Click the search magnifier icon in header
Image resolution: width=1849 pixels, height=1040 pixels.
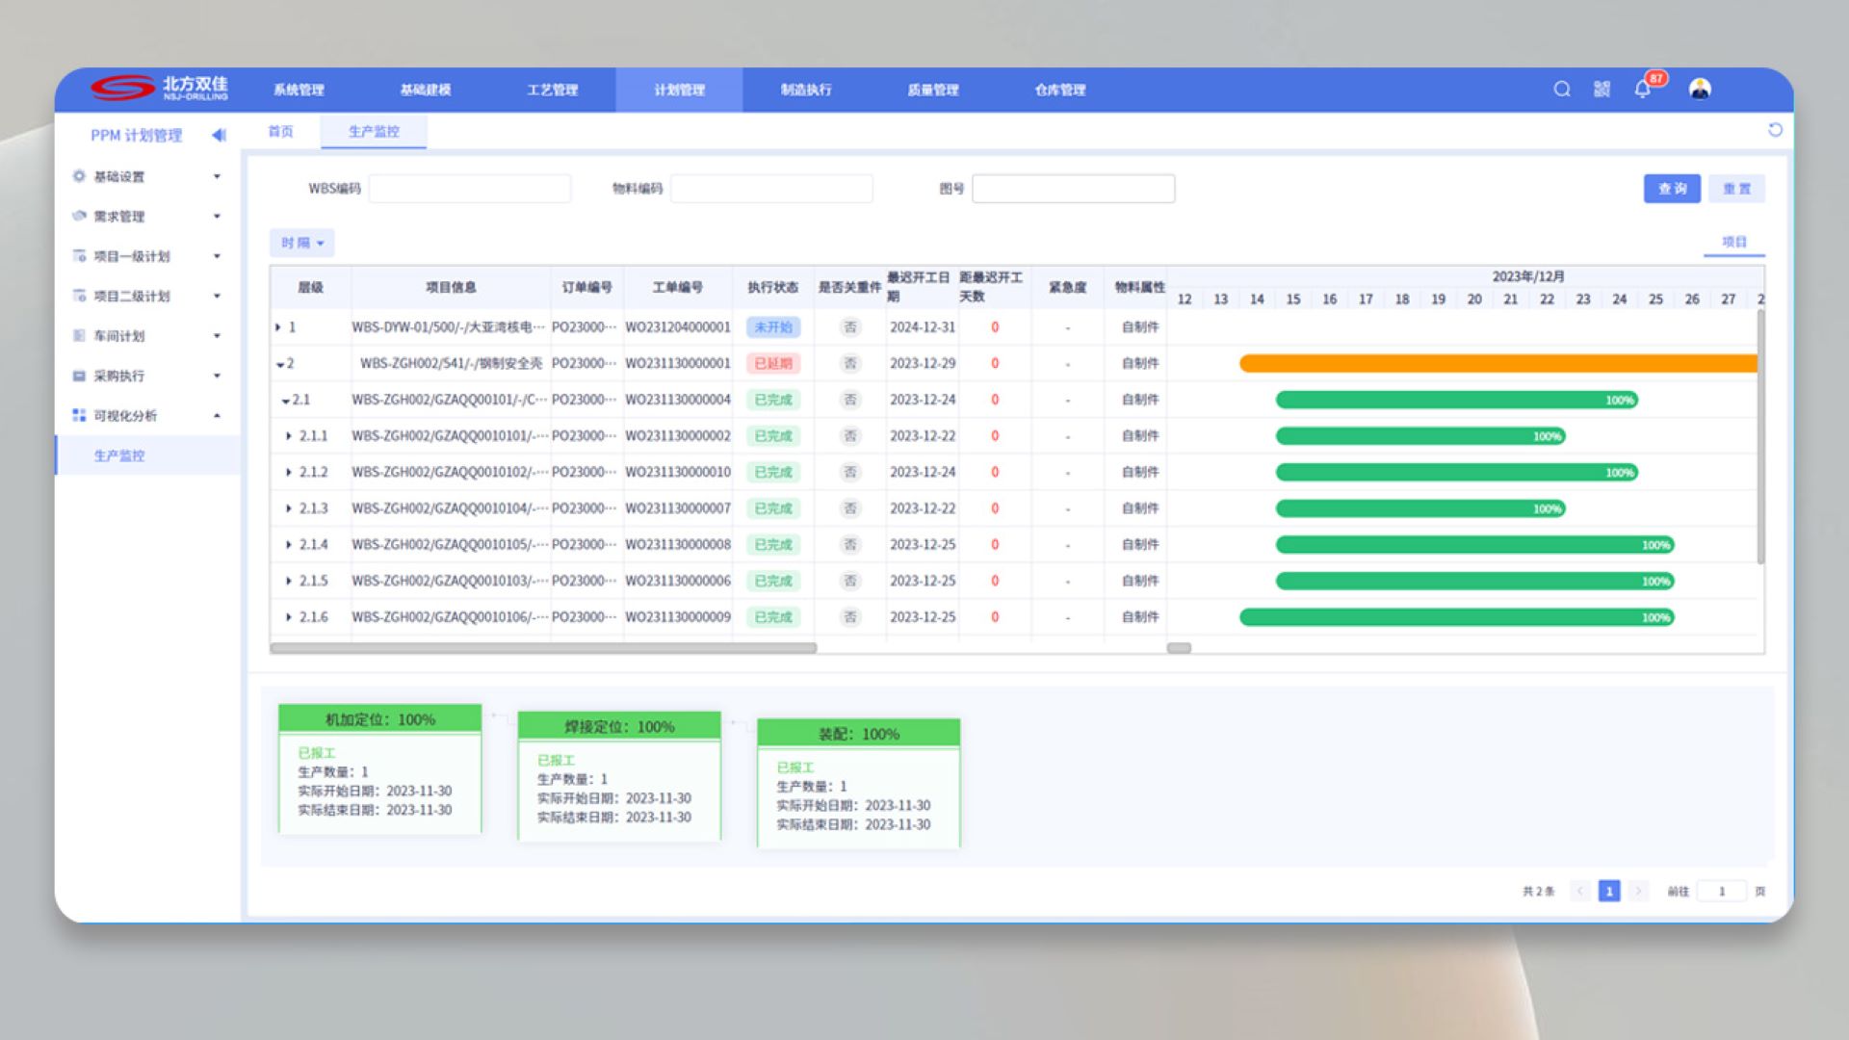(x=1562, y=90)
